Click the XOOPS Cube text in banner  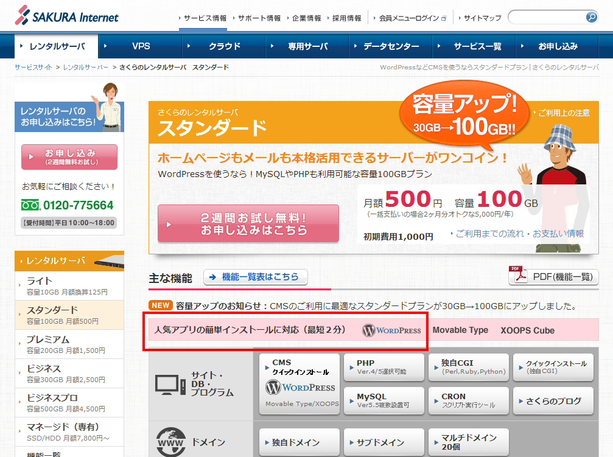point(527,330)
